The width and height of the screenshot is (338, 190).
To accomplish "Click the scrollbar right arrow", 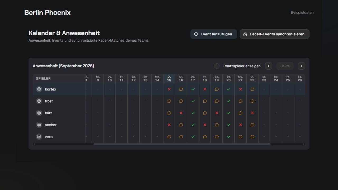I will (304, 144).
